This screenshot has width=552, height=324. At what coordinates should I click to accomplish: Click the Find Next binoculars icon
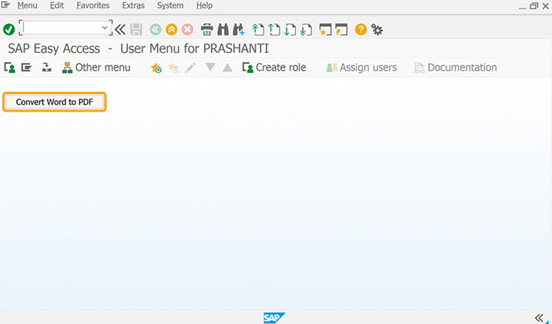coord(238,29)
